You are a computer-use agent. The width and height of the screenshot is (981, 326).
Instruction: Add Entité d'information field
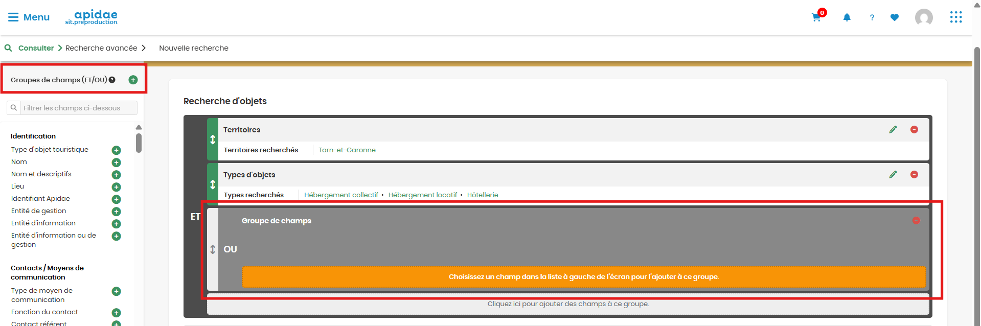pos(116,224)
